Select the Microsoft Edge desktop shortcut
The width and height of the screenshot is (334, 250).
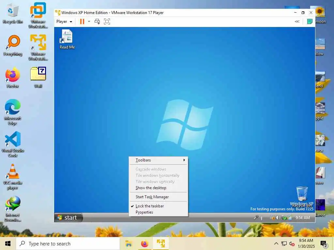(x=13, y=112)
